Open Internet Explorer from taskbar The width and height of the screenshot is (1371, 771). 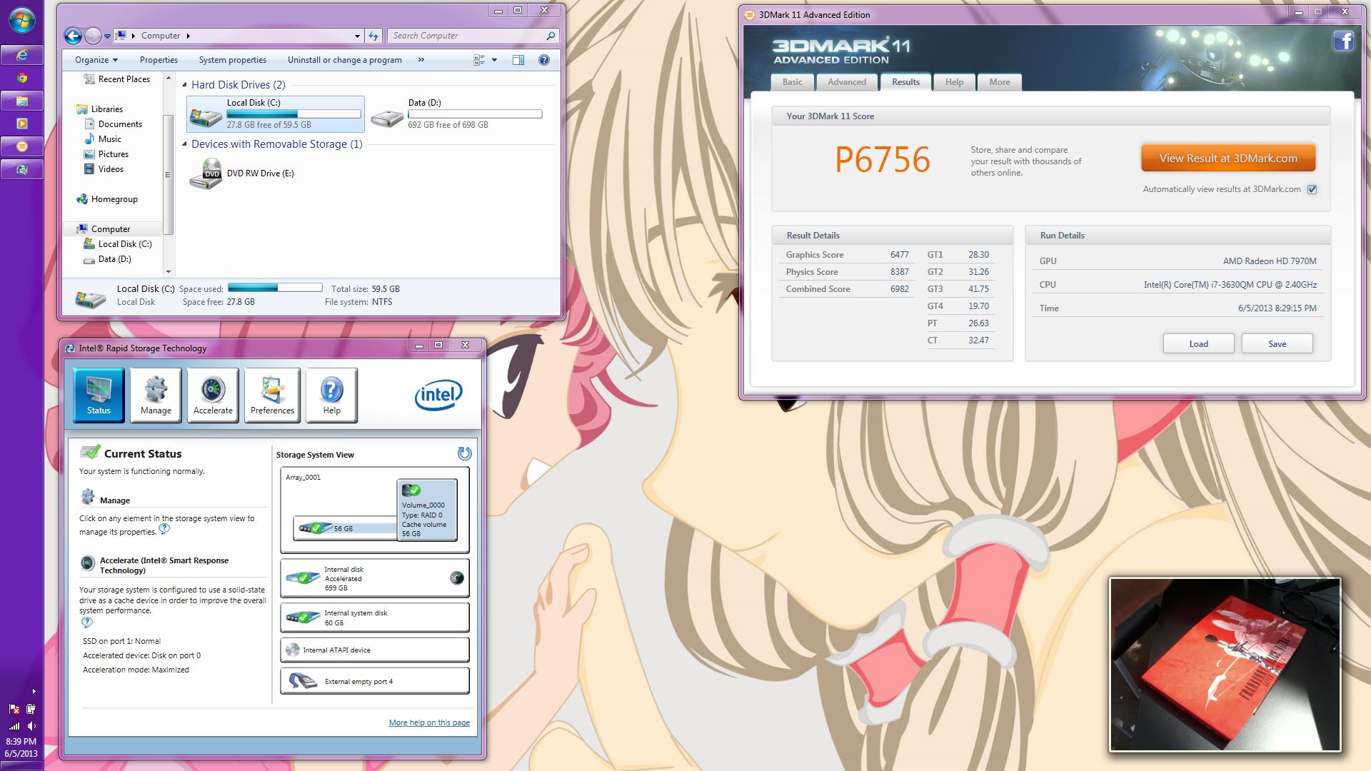pyautogui.click(x=22, y=55)
